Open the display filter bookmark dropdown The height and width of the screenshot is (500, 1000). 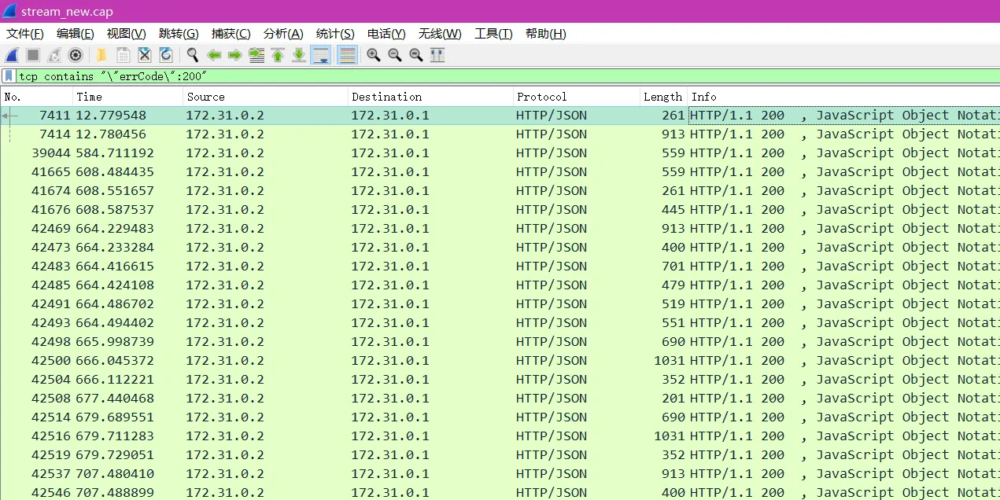tap(9, 76)
